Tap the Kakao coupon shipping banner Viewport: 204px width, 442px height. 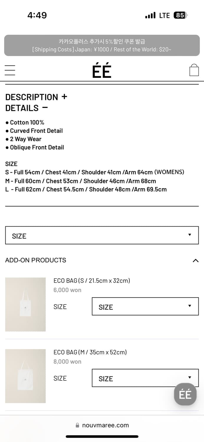coord(102,45)
